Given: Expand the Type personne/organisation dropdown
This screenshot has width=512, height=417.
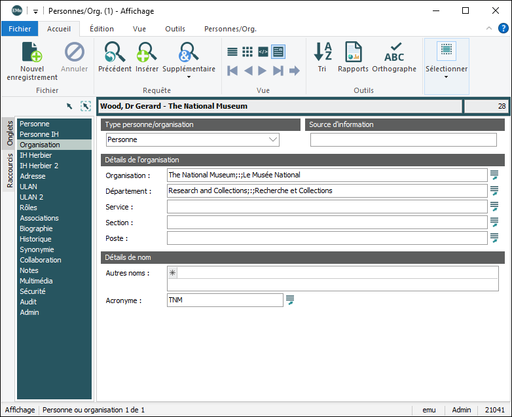Looking at the screenshot, I should pyautogui.click(x=273, y=139).
